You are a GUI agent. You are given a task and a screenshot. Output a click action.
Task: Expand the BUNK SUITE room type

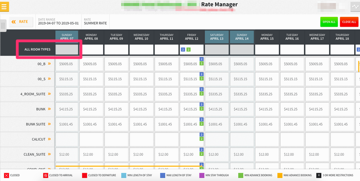pyautogui.click(x=49, y=124)
